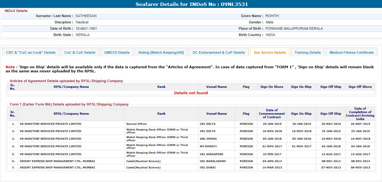Viewport: 382px width, 182px height.
Task: Click the MV KOMATI vessel name cell
Action: coord(208,147)
